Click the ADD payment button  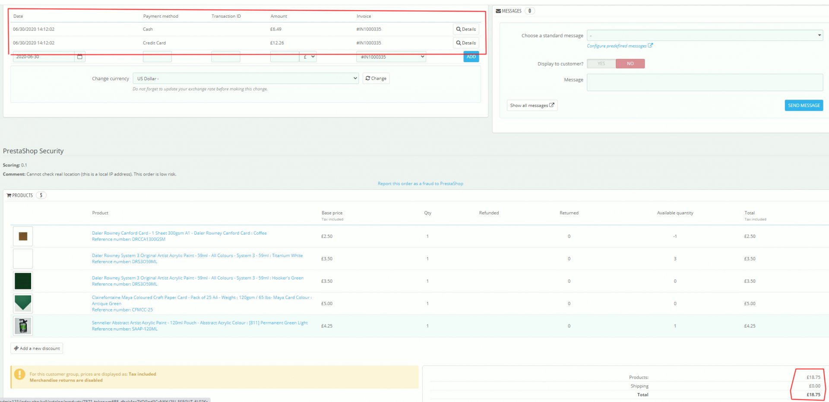pyautogui.click(x=471, y=57)
